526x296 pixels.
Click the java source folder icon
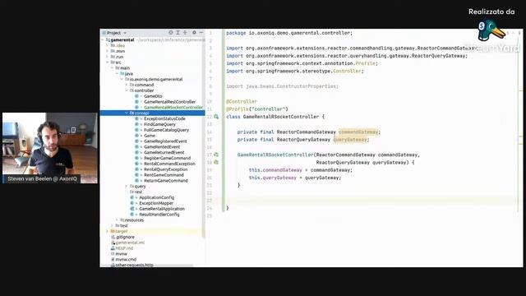point(122,73)
